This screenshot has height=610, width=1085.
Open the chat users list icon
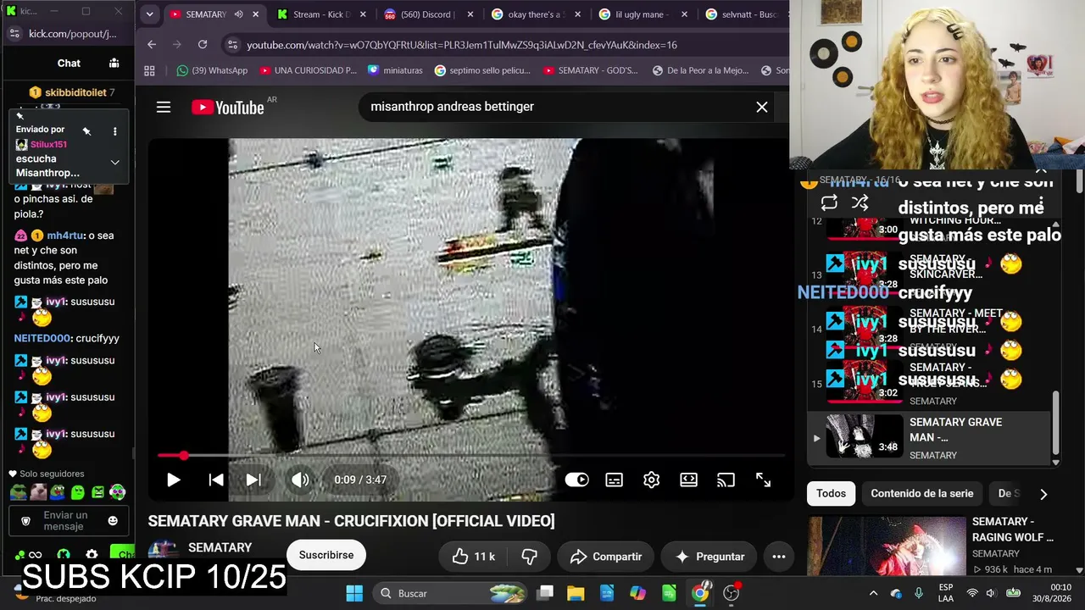point(114,63)
